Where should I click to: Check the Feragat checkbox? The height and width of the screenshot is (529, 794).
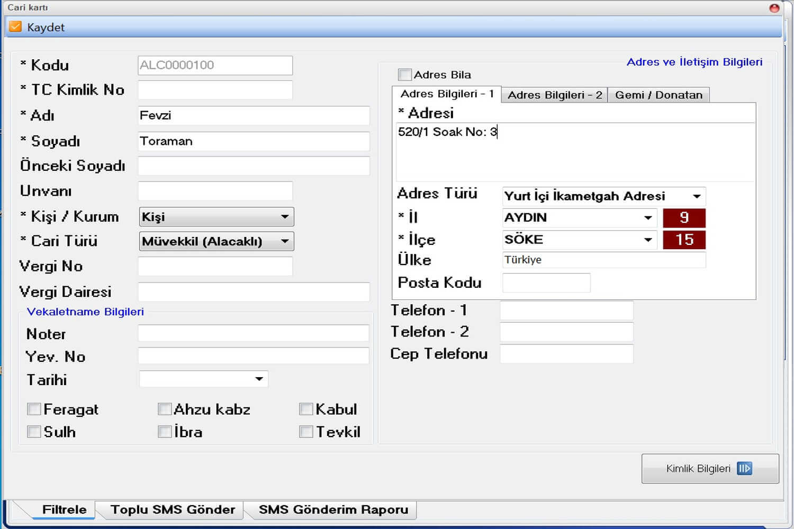[x=34, y=409]
